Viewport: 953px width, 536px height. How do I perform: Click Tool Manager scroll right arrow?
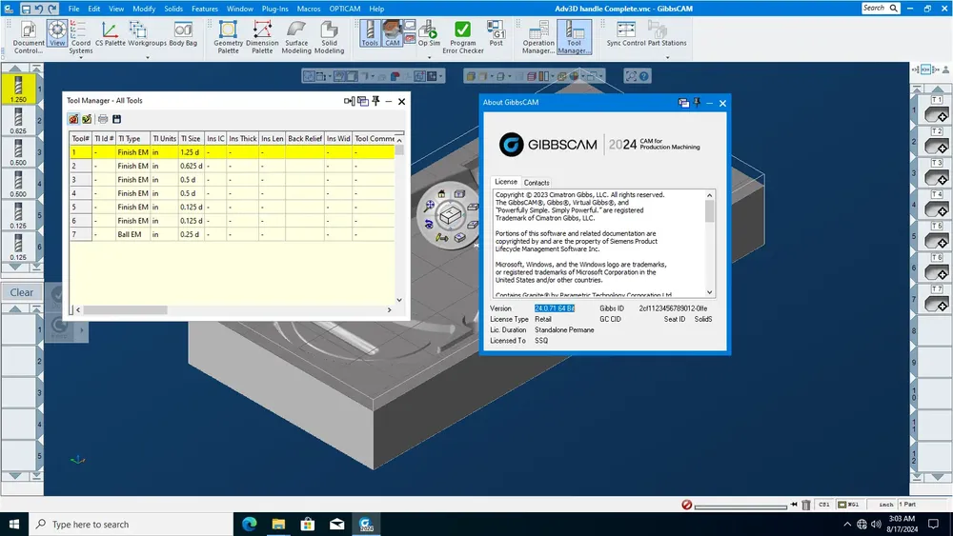(390, 309)
